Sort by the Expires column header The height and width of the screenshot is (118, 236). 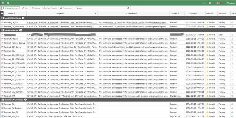pos(193,13)
